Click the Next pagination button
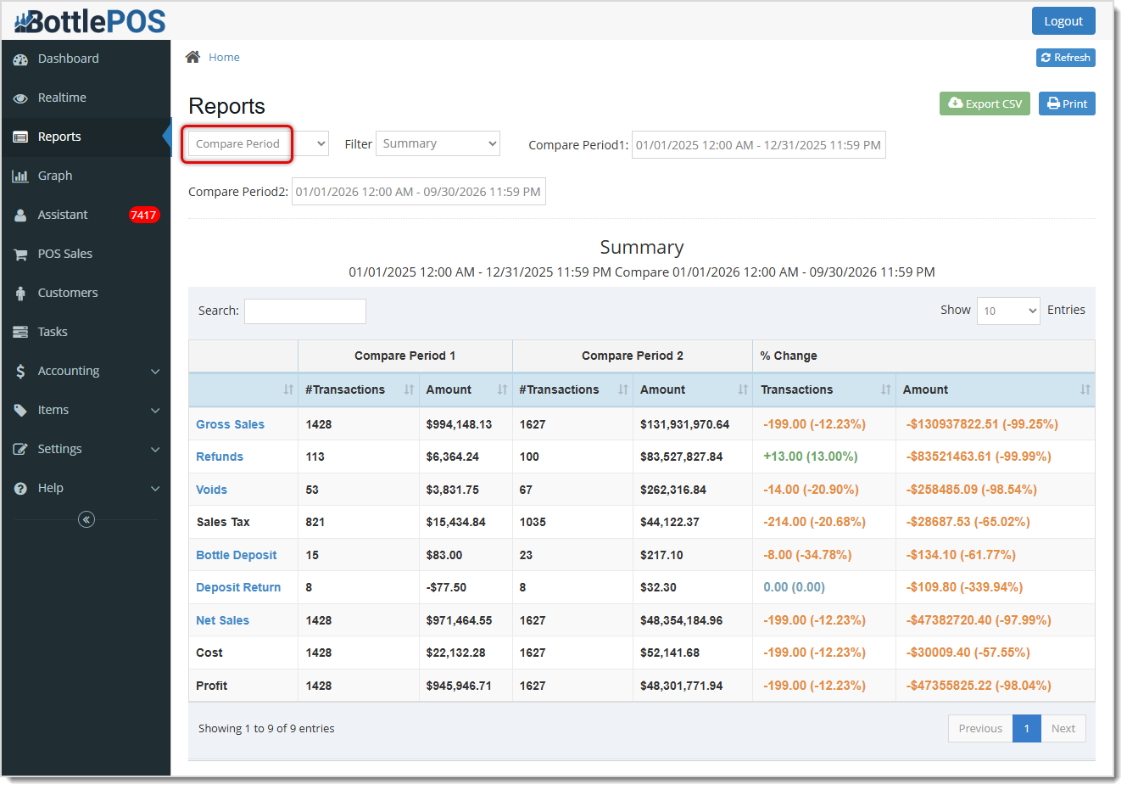Viewport: 1127px width, 790px height. pyautogui.click(x=1063, y=728)
